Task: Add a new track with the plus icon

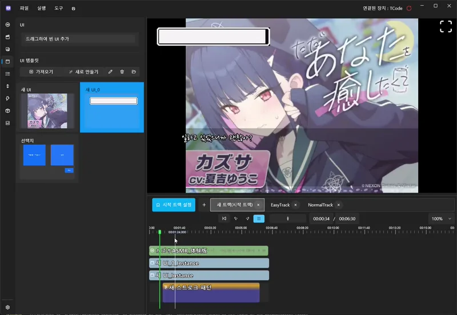Action: [x=204, y=205]
